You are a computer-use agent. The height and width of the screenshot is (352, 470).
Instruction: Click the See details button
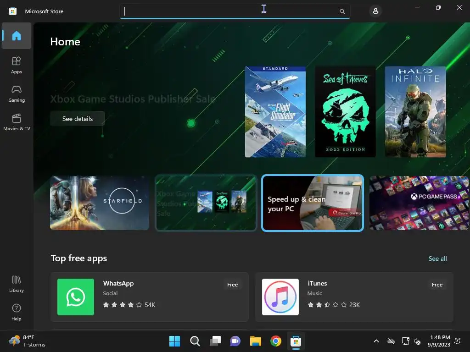[77, 119]
